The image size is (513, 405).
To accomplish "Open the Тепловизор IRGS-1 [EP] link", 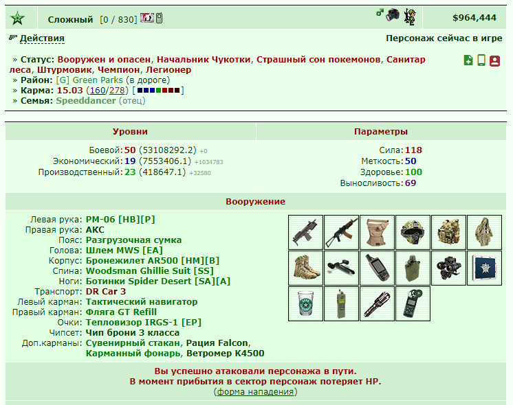I will pyautogui.click(x=143, y=323).
